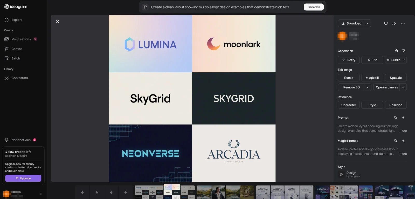The width and height of the screenshot is (415, 199).
Task: Click the Canvas nodes icon
Action: coord(6,49)
